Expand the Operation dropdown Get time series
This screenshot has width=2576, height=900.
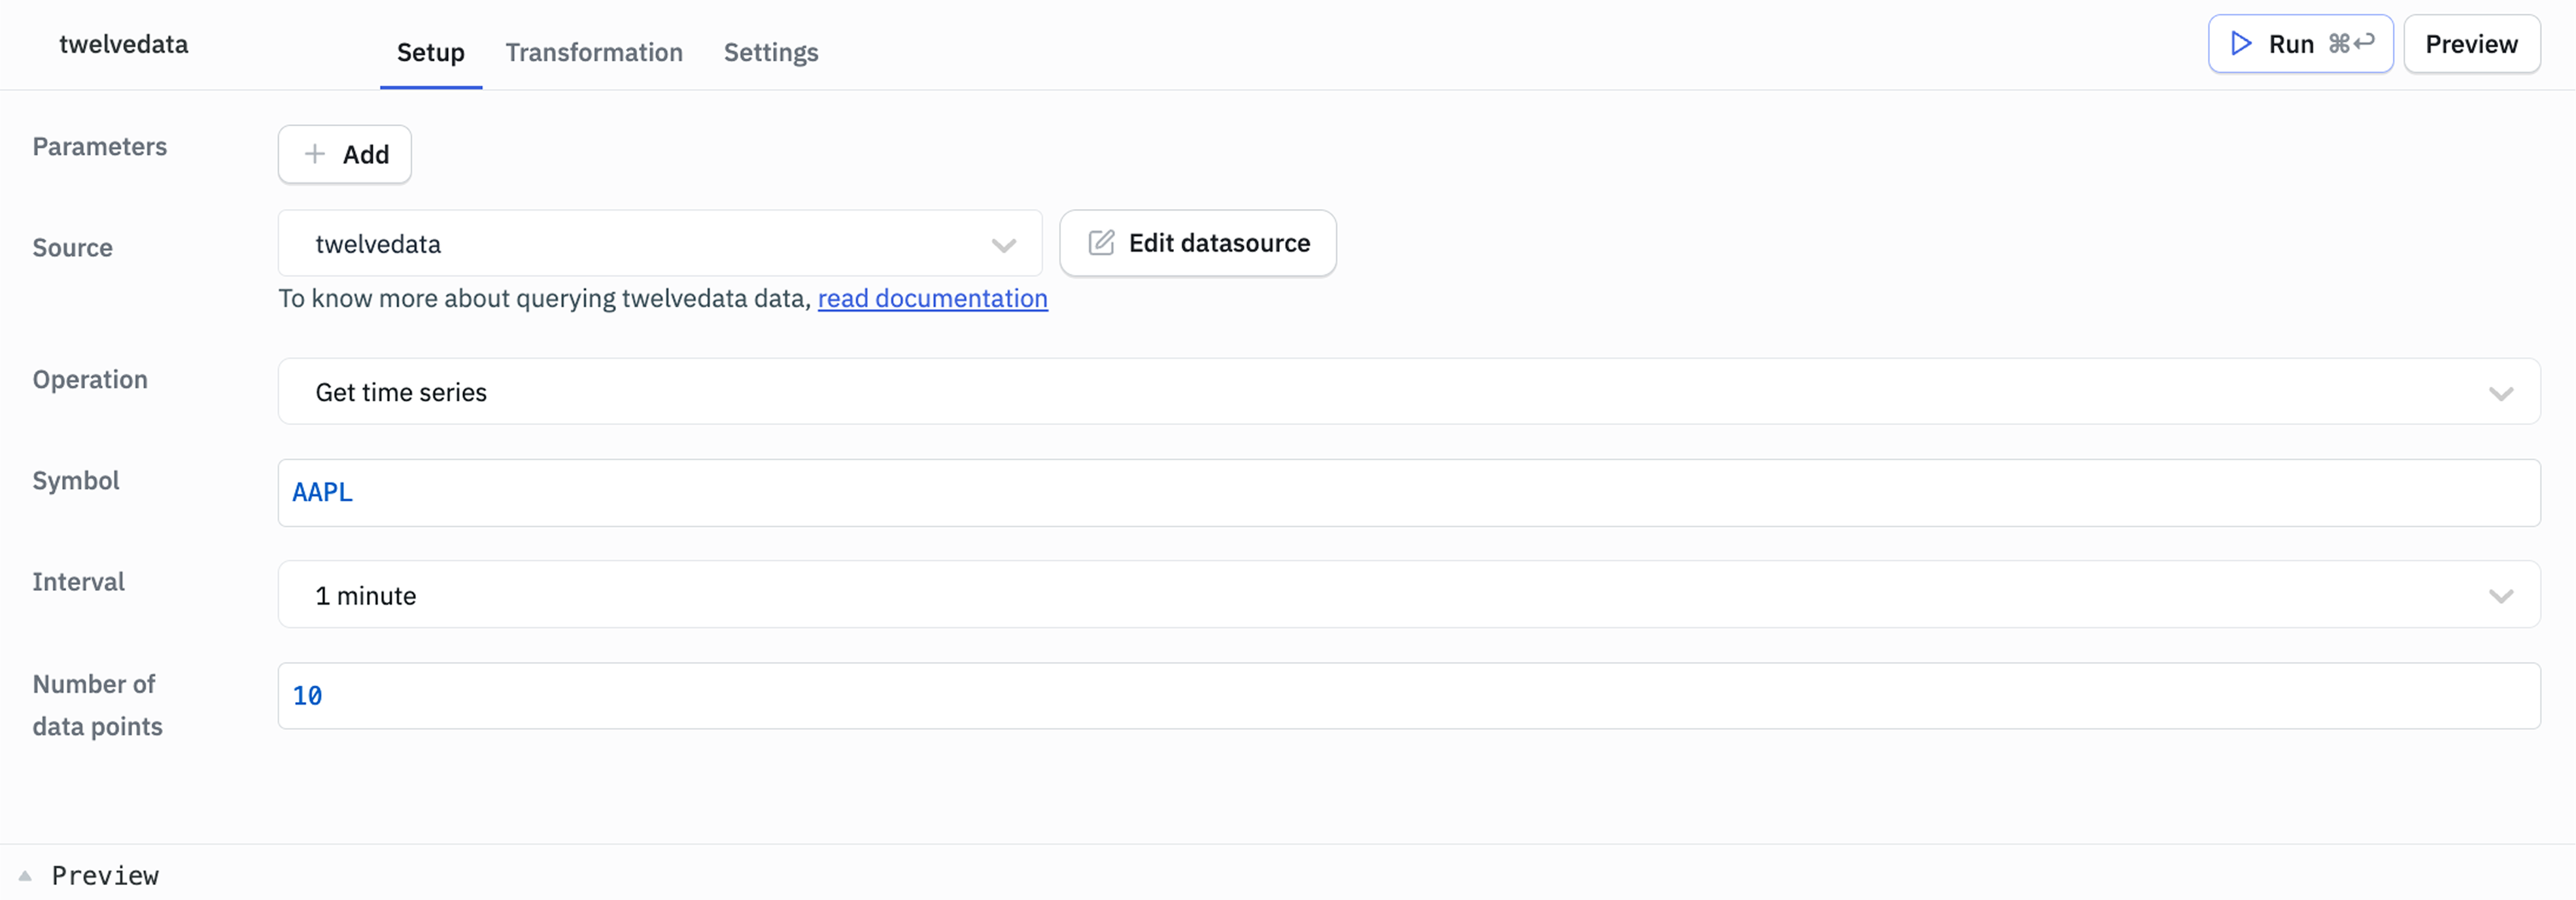pos(1409,392)
